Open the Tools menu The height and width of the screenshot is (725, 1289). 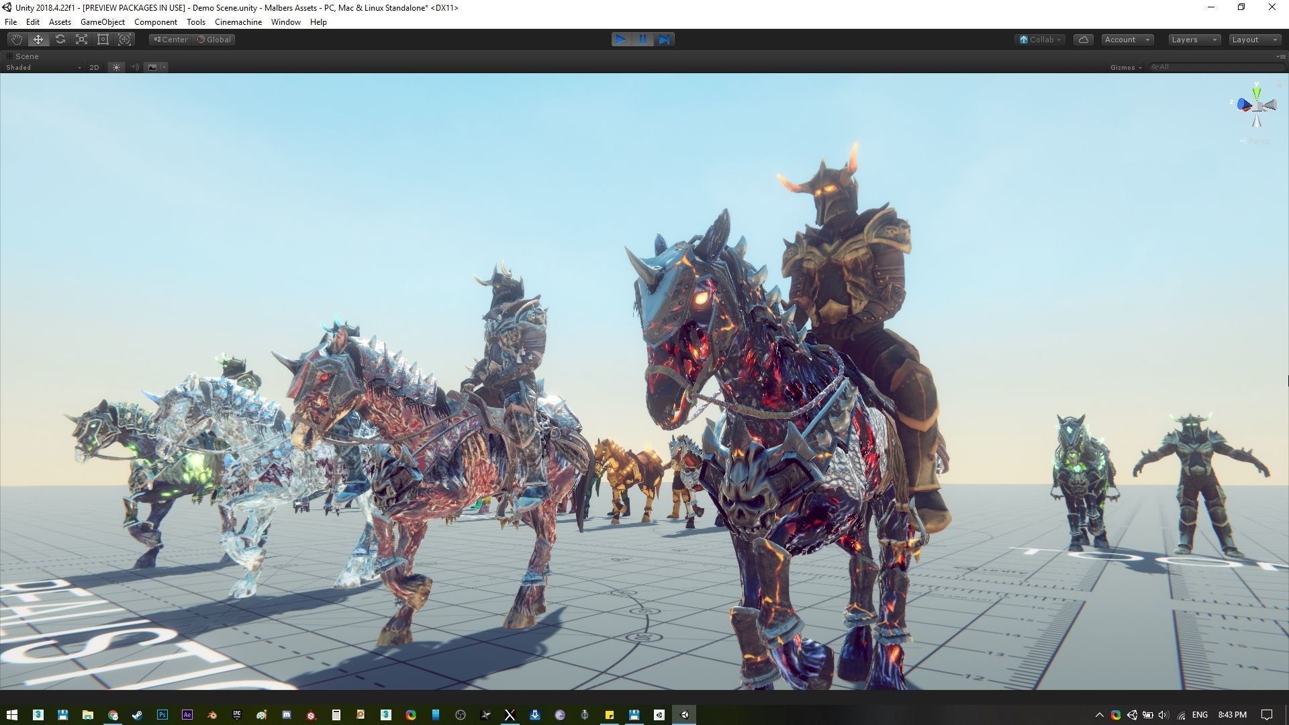click(196, 22)
